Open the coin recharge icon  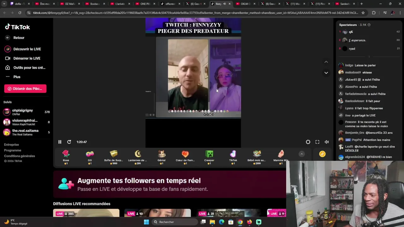pyautogui.click(x=322, y=154)
